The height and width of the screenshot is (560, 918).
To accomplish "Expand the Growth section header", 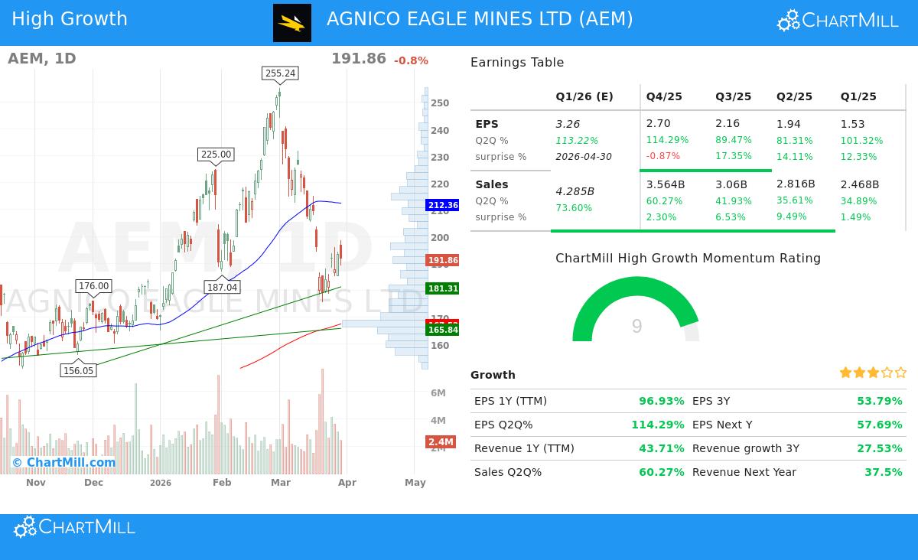I will click(493, 375).
